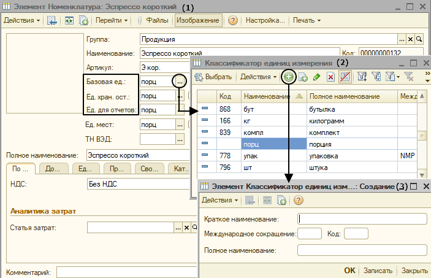
Task: Click ellipsis button of Статья затрат field
Action: click(178, 228)
